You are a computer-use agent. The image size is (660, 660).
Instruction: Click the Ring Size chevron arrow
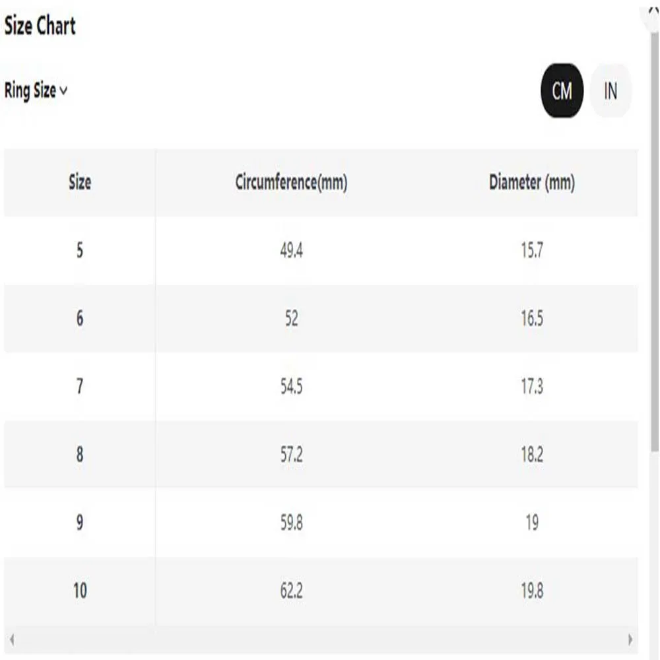point(63,91)
